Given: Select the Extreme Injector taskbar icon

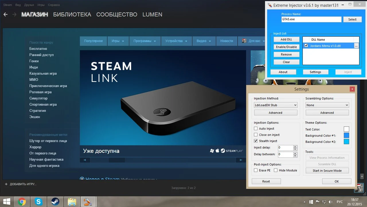Looking at the screenshot, I should pos(88,202).
